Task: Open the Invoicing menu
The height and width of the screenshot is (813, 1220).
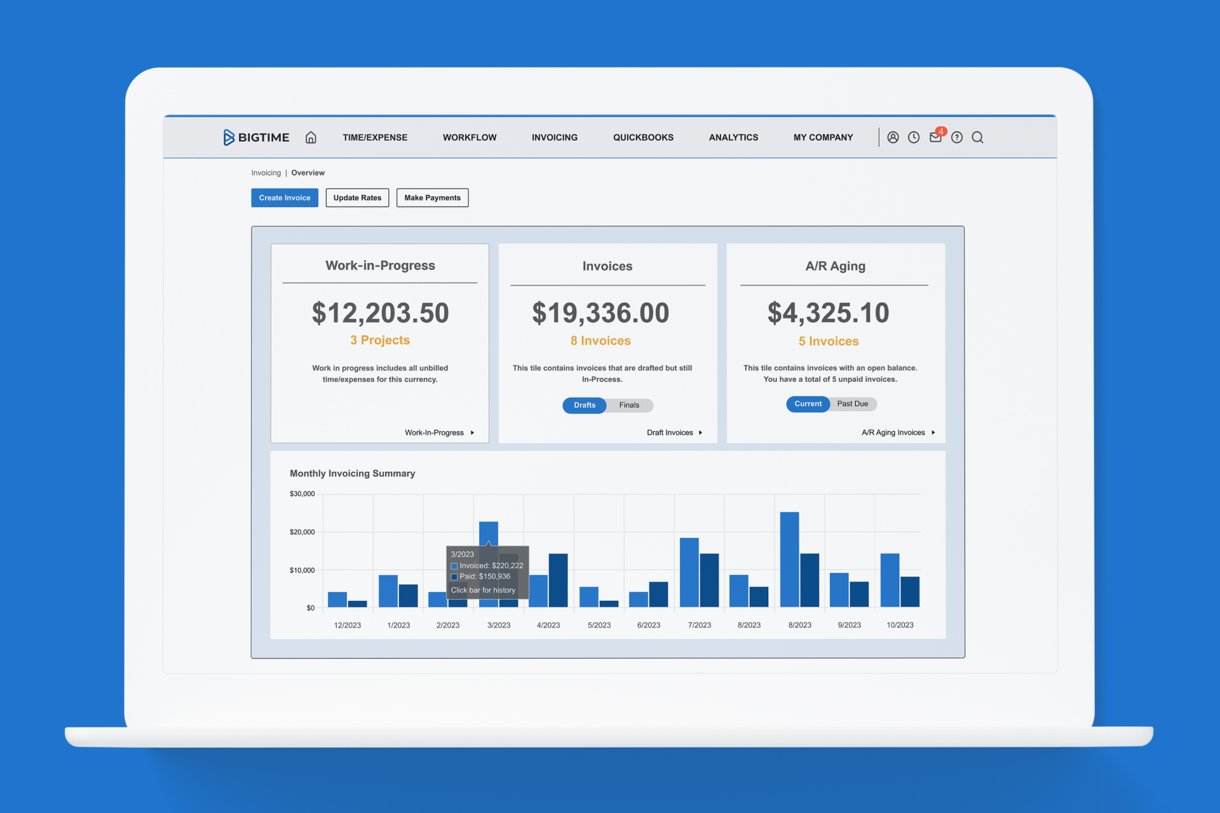Action: coord(554,137)
